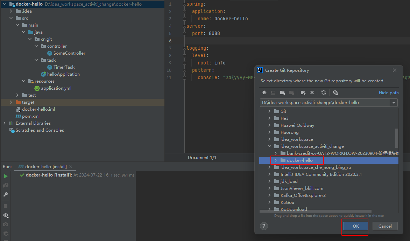Close the docker-hello [install] run tab
The height and width of the screenshot is (241, 410).
coord(70,167)
